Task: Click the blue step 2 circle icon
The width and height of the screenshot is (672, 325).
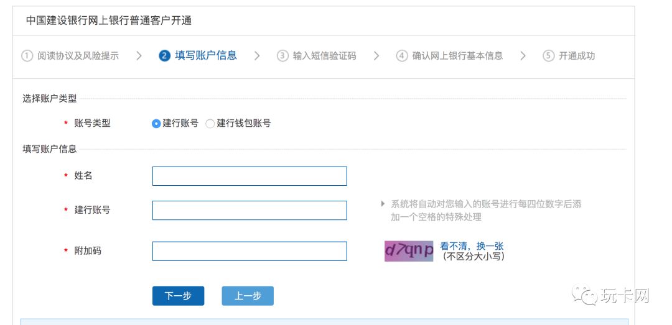Action: [x=164, y=56]
